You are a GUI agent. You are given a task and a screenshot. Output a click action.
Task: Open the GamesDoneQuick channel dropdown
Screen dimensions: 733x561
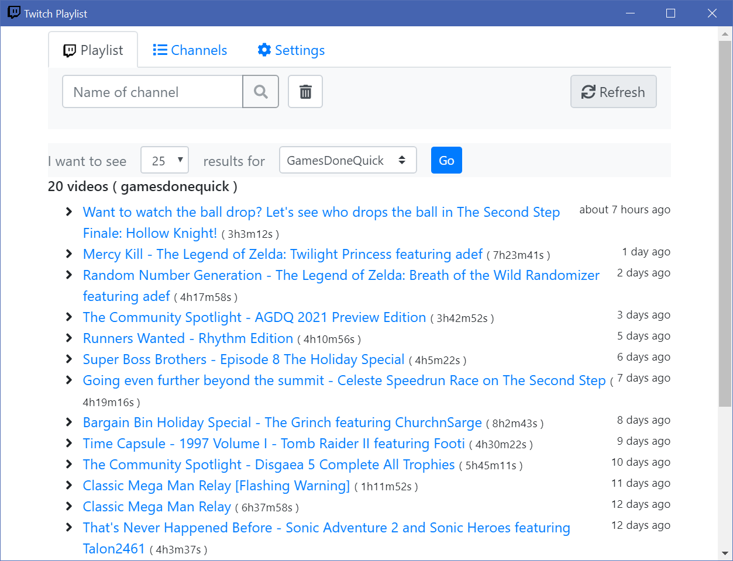[347, 160]
